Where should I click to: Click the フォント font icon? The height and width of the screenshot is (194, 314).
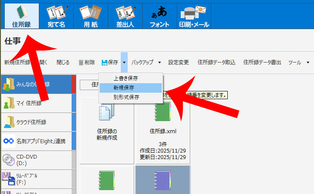(x=159, y=13)
